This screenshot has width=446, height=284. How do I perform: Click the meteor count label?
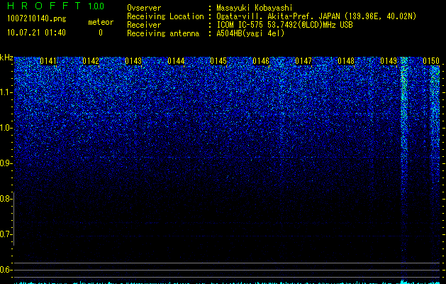(101, 22)
